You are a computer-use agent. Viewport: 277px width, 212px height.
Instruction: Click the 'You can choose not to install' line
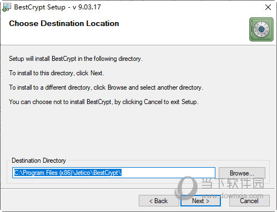(x=104, y=102)
